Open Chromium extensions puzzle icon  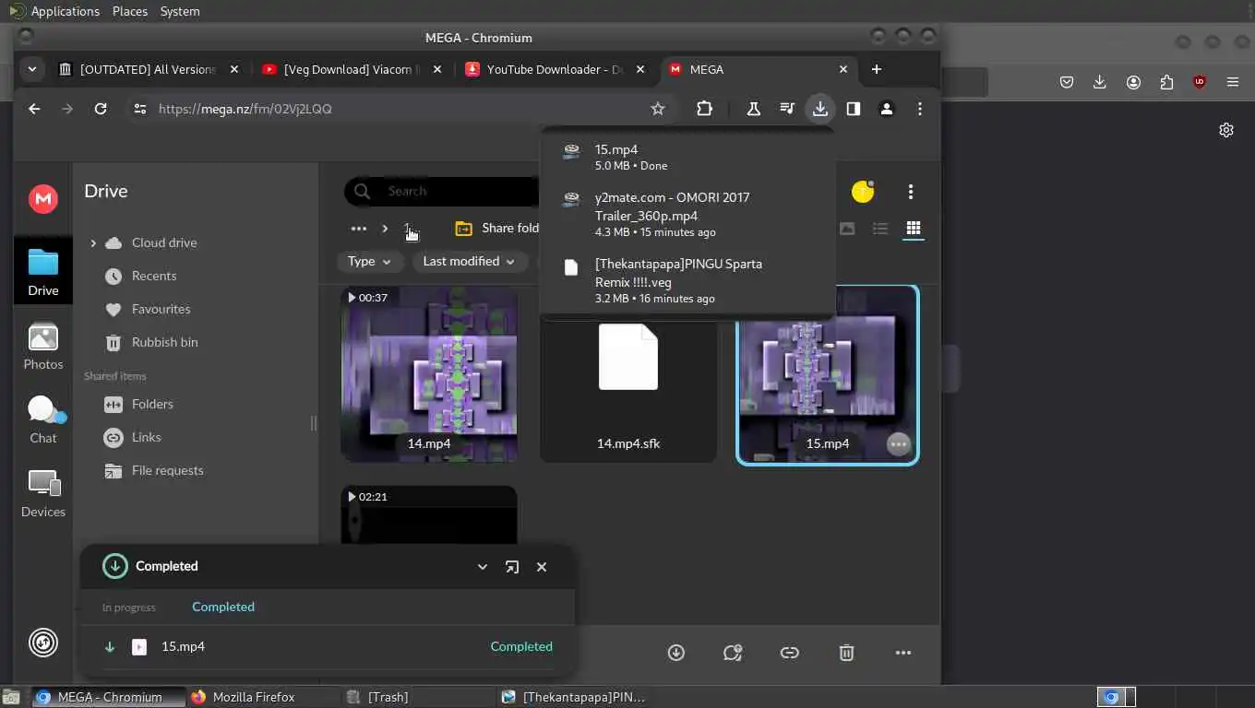tap(704, 109)
